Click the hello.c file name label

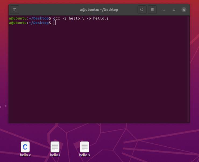(x=25, y=155)
